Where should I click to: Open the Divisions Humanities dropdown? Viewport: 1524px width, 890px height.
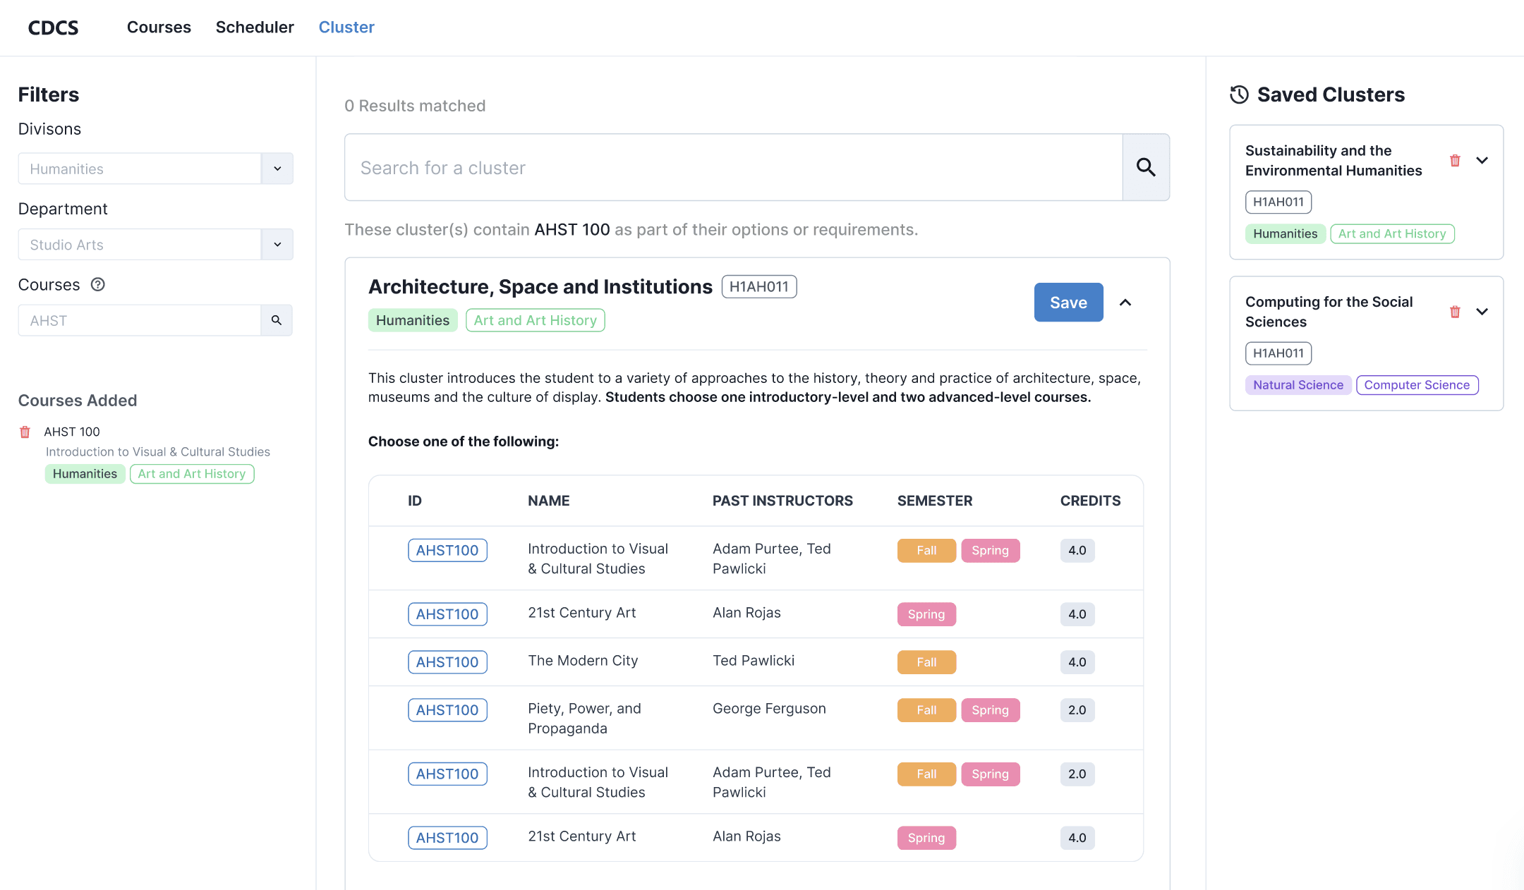click(277, 169)
